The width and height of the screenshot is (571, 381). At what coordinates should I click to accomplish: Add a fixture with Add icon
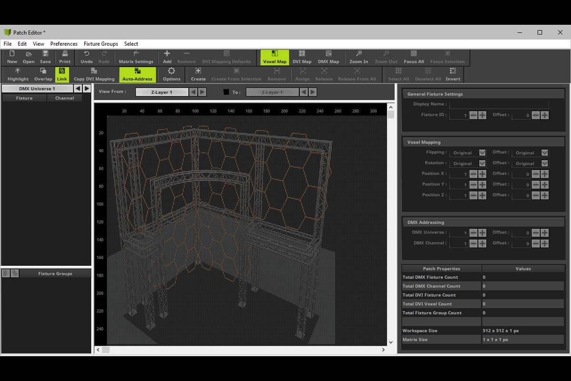click(x=167, y=57)
